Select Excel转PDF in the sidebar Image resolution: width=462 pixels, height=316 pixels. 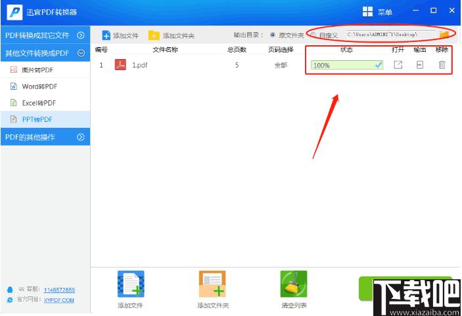[45, 103]
